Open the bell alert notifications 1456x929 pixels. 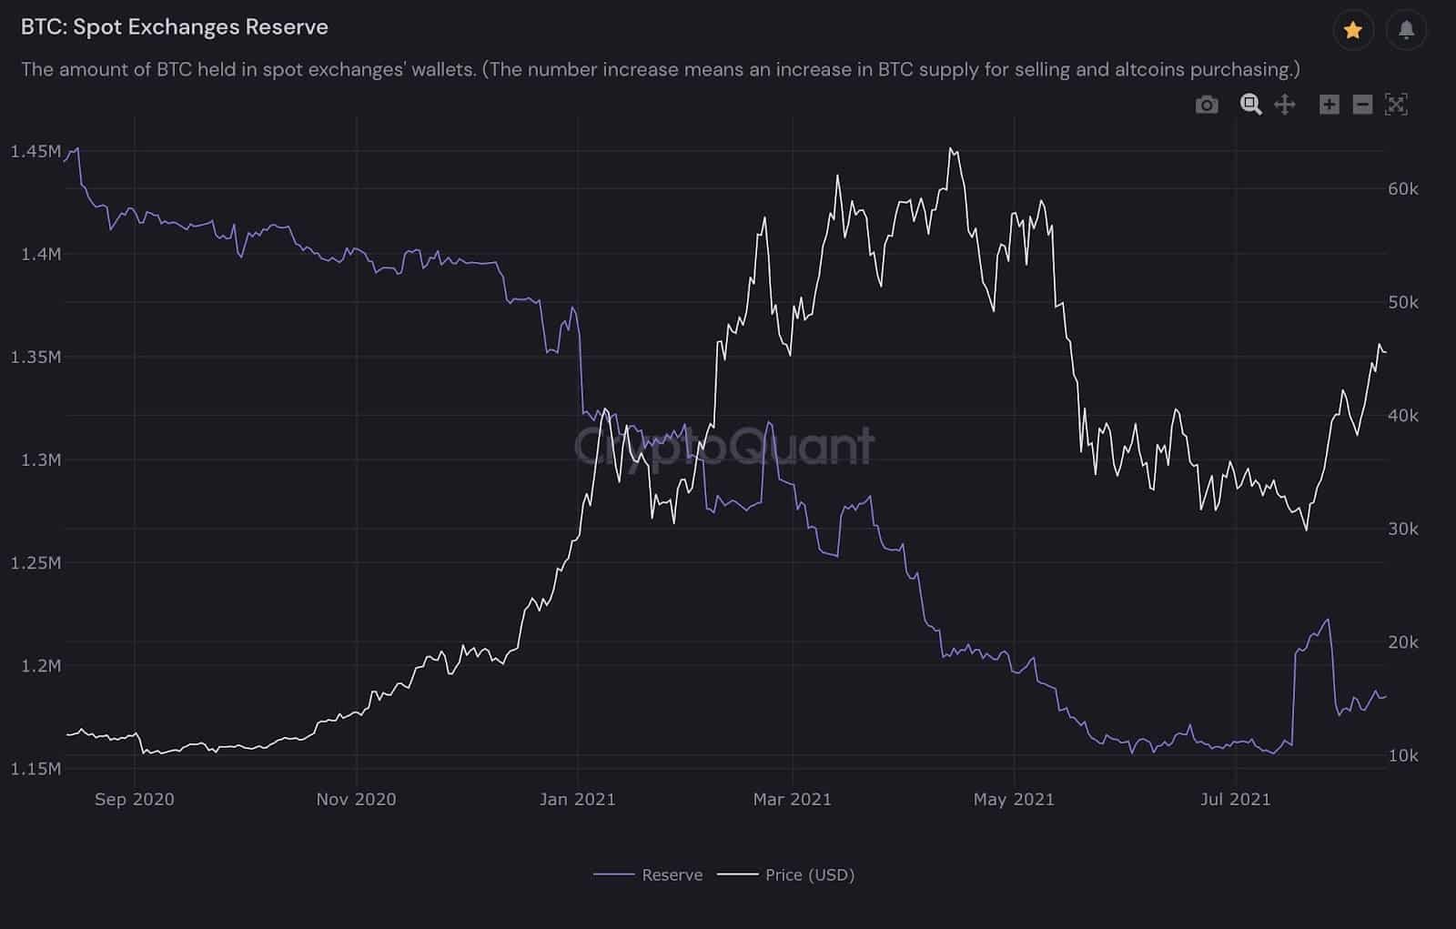click(x=1406, y=30)
